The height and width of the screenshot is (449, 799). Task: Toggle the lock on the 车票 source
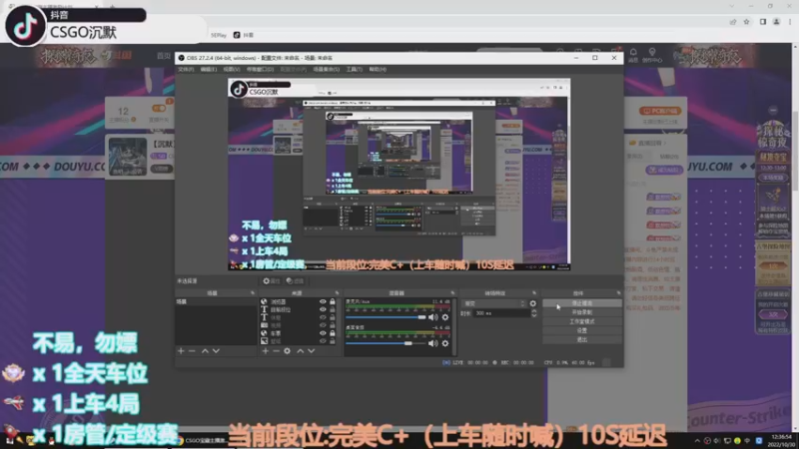click(x=333, y=333)
